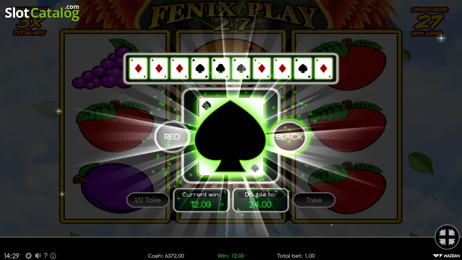Click the Current win display box

[201, 200]
